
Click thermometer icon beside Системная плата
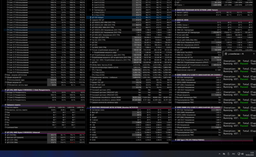(90, 110)
